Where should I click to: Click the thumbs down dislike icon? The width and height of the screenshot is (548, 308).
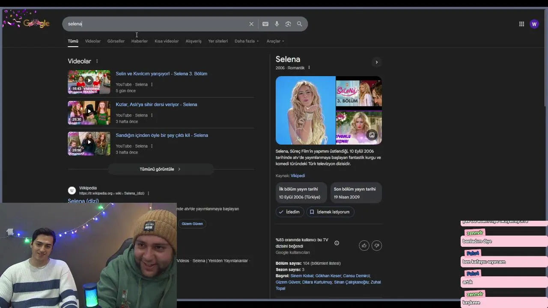[x=377, y=245]
